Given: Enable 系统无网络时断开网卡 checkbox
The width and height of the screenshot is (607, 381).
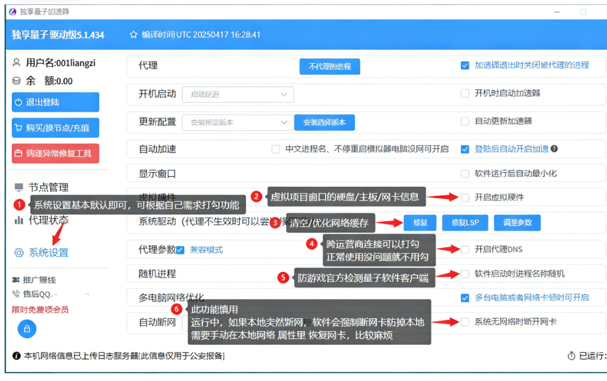Looking at the screenshot, I should [x=465, y=322].
